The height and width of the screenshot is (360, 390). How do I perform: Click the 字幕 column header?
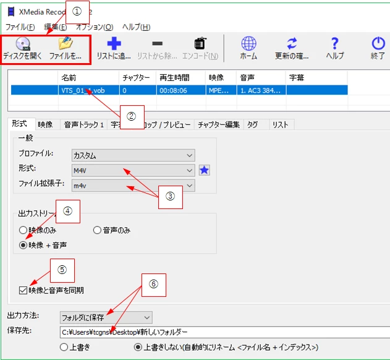(x=316, y=78)
